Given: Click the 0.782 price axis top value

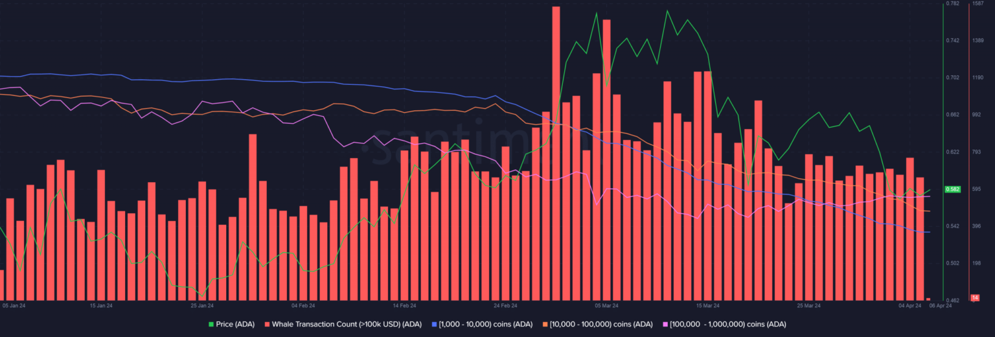Looking at the screenshot, I should tap(953, 4).
